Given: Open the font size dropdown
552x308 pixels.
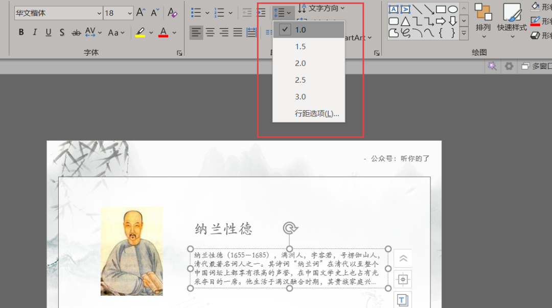Looking at the screenshot, I should coord(129,13).
